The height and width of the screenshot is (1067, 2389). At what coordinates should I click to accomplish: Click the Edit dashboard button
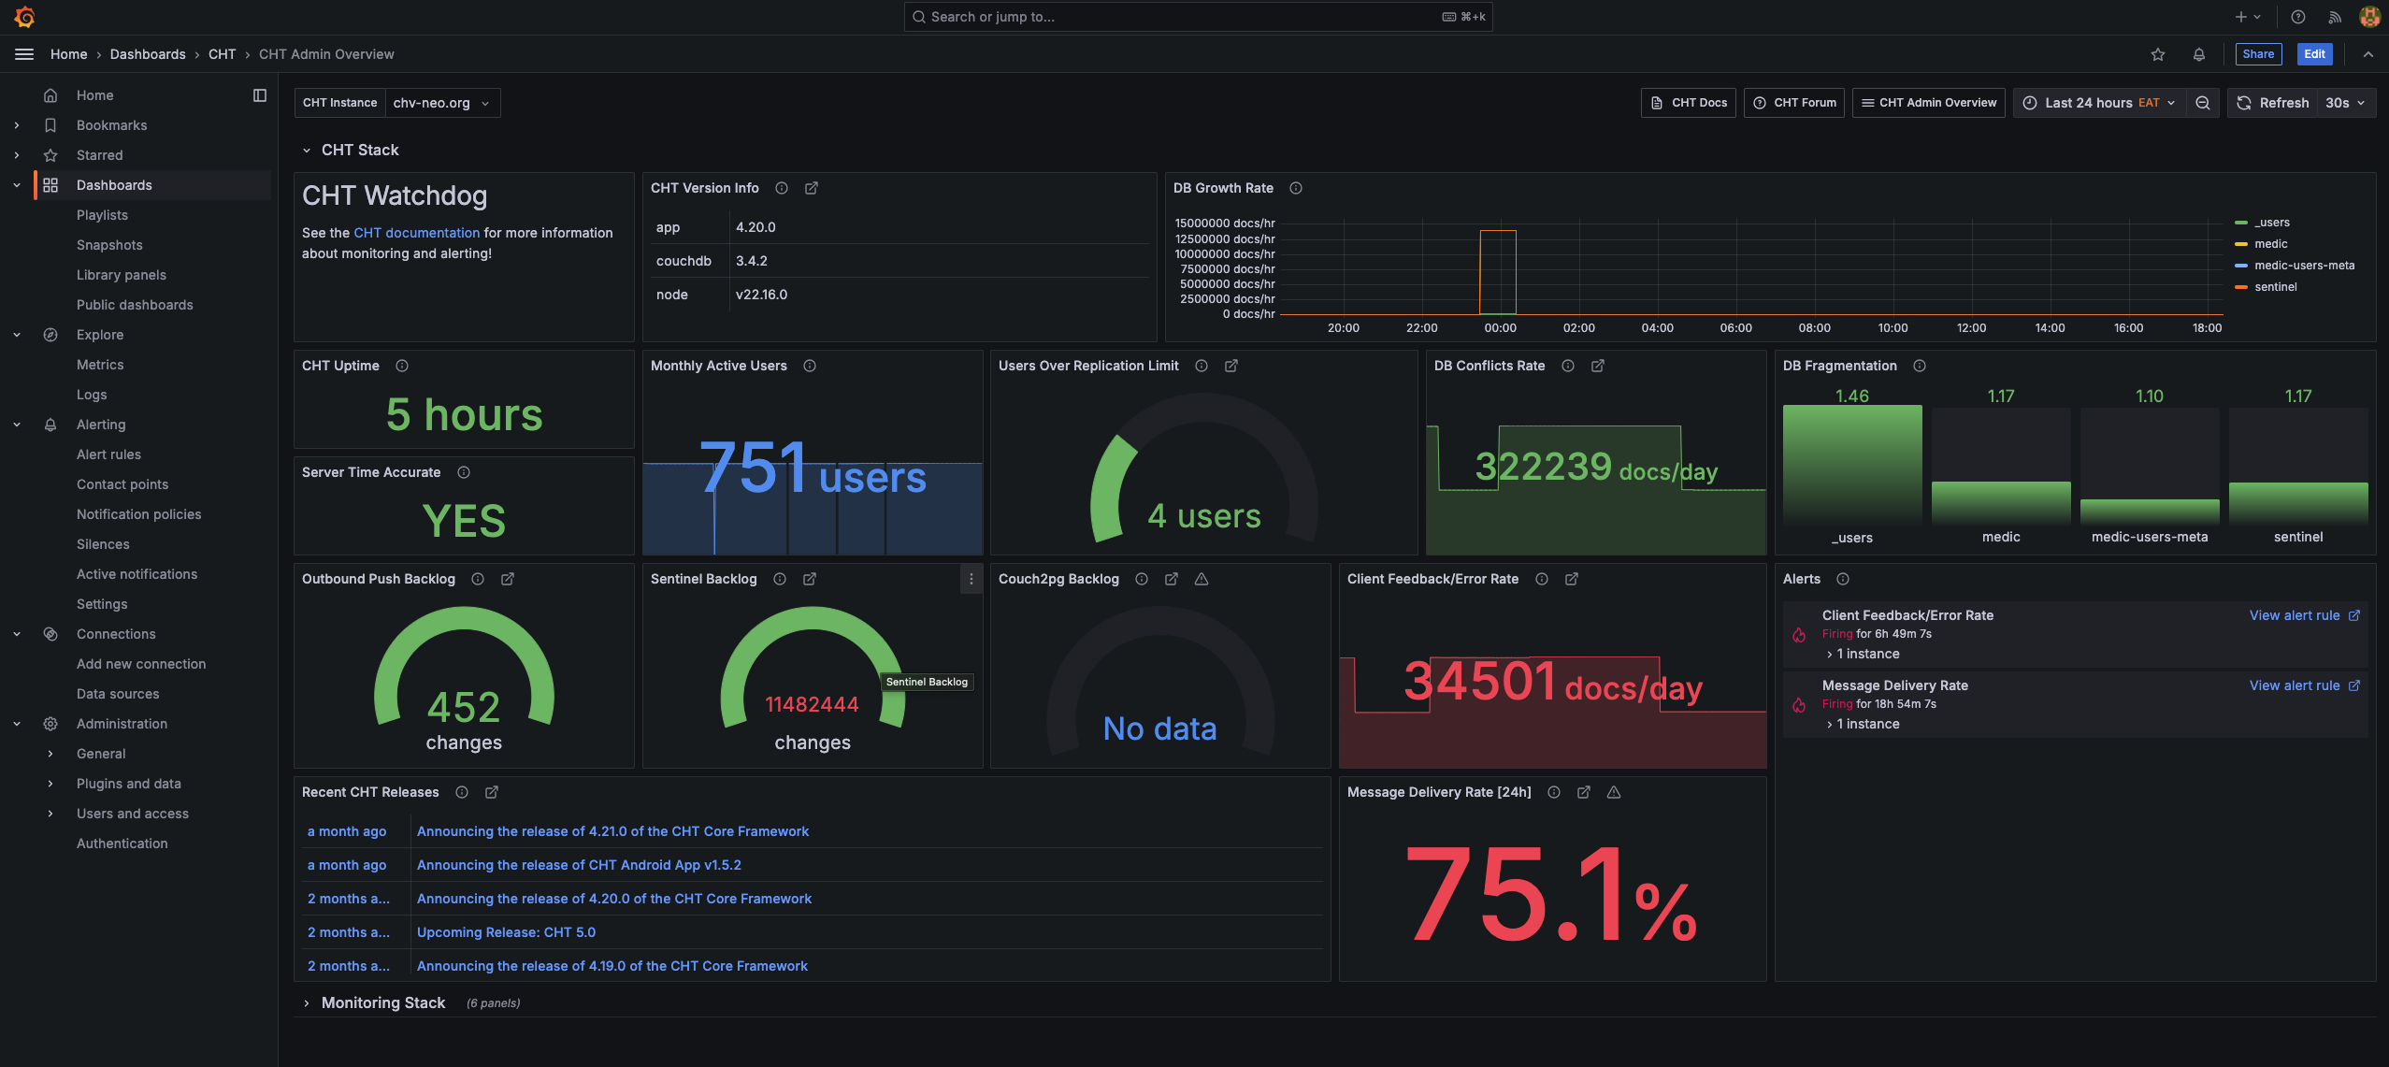2314,54
